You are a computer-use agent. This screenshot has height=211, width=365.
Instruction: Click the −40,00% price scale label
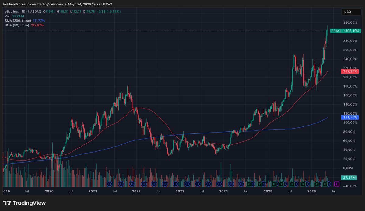(x=350, y=186)
